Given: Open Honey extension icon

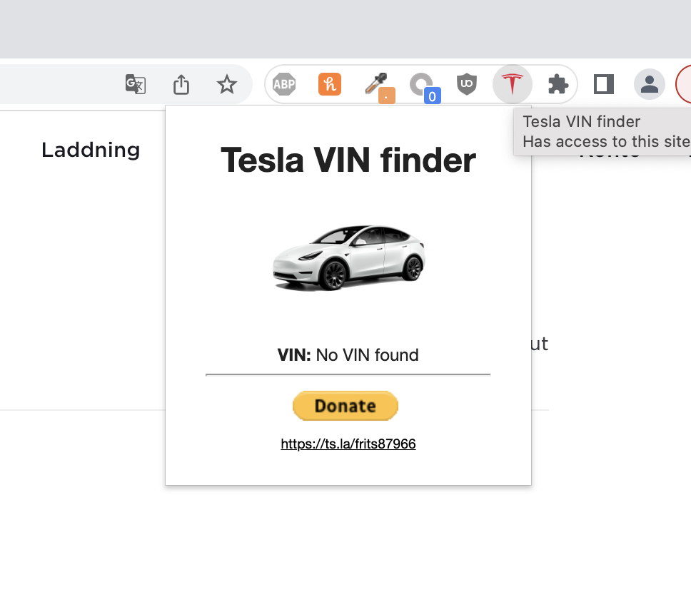Looking at the screenshot, I should (x=330, y=84).
